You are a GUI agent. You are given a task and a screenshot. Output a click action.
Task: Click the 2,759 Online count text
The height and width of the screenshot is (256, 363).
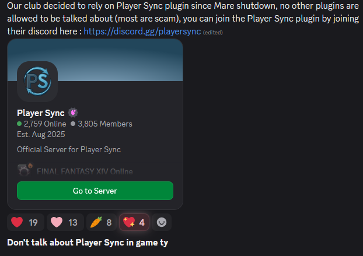(x=45, y=124)
